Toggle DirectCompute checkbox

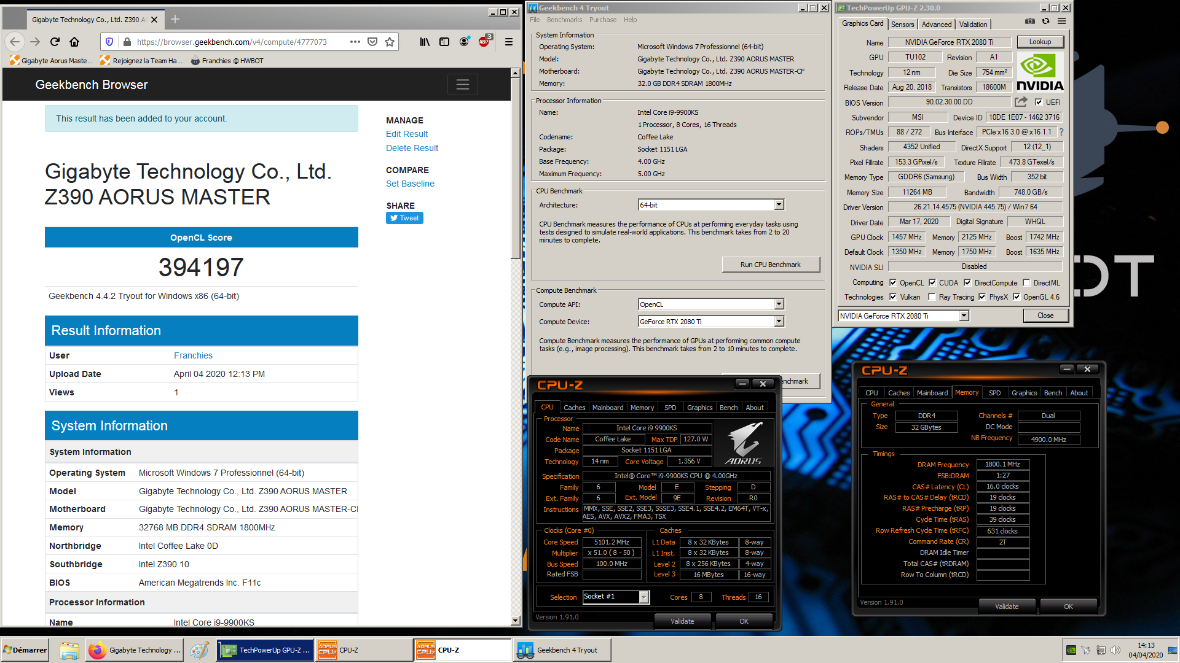pyautogui.click(x=967, y=283)
